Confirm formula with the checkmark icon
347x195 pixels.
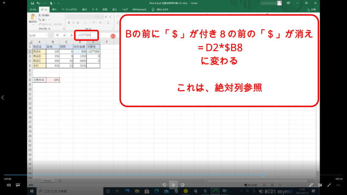click(x=64, y=35)
